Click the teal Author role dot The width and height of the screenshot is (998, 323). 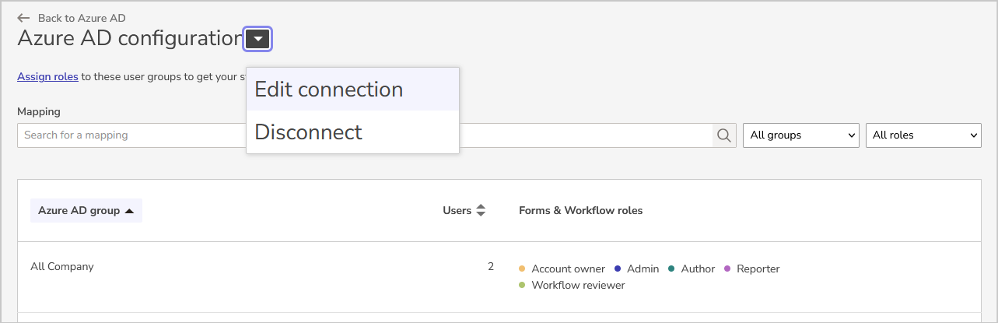671,269
